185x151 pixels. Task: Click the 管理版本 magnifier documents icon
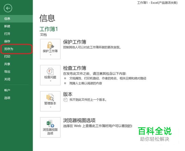point(50,98)
